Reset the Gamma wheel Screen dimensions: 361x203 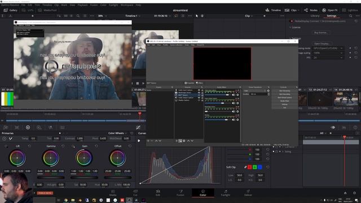63,146
